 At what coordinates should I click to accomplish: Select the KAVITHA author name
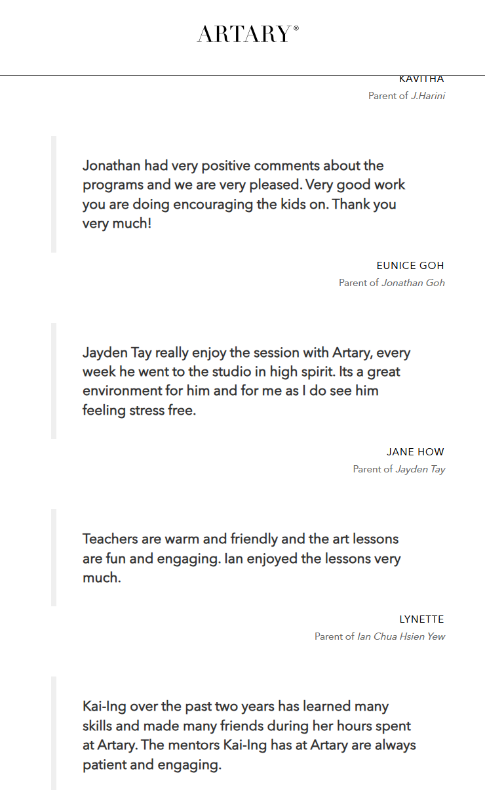[x=421, y=80]
